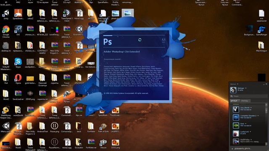This screenshot has height=151, width=269.
Task: Focus the Steam friends search field
Action: pos(248,96)
